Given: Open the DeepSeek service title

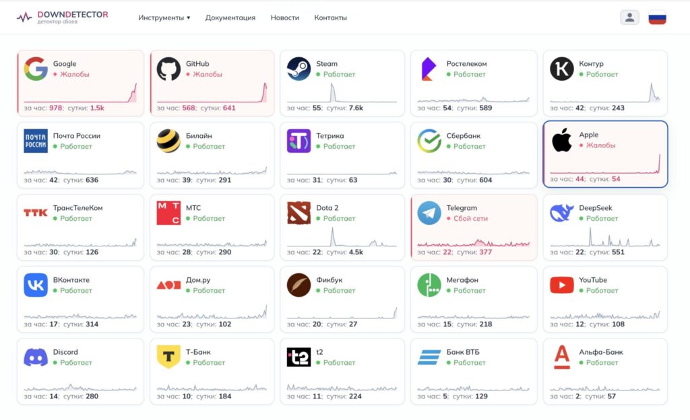Looking at the screenshot, I should [x=596, y=208].
